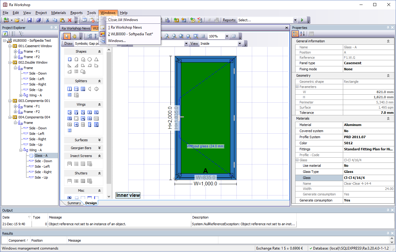Select the circle shape tool
The height and width of the screenshot is (252, 396).
90,60
